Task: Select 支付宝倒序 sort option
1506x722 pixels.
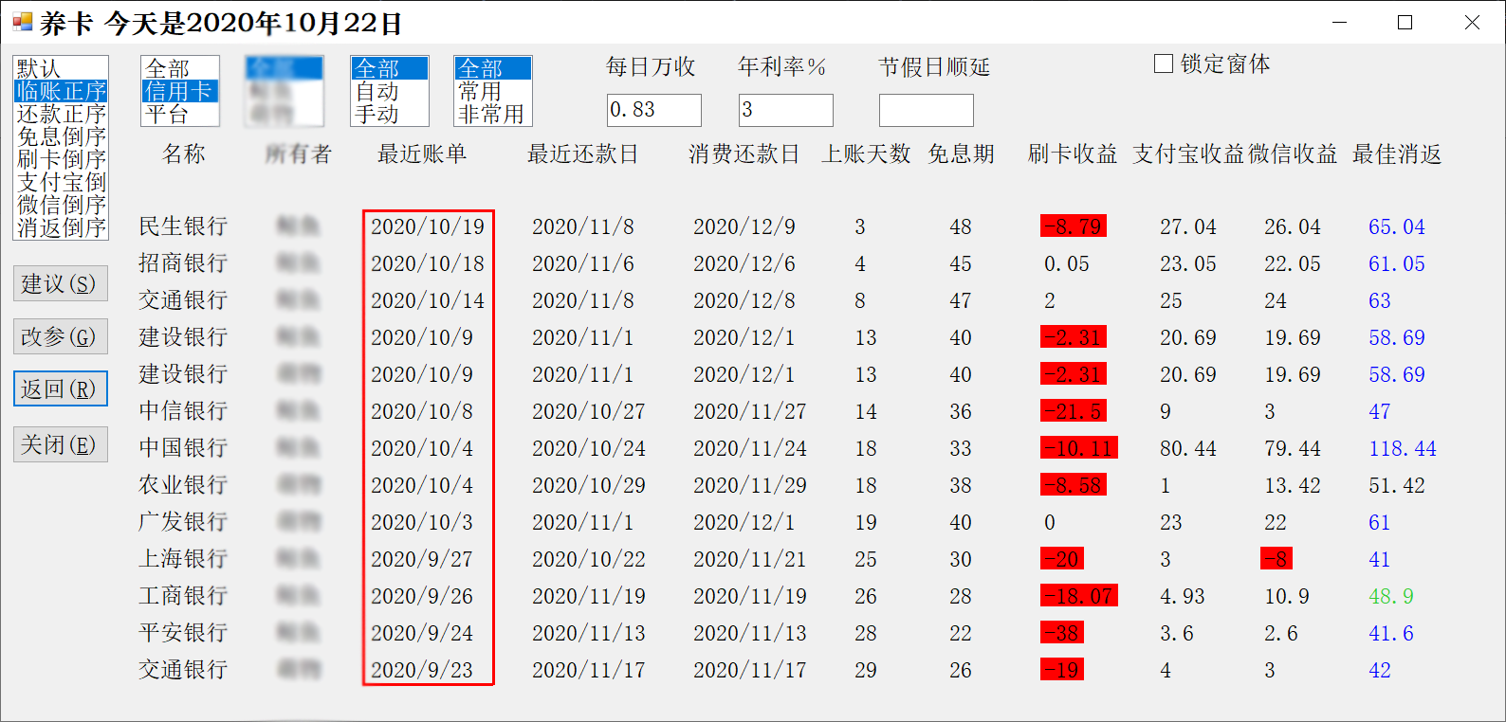Action: pyautogui.click(x=61, y=182)
